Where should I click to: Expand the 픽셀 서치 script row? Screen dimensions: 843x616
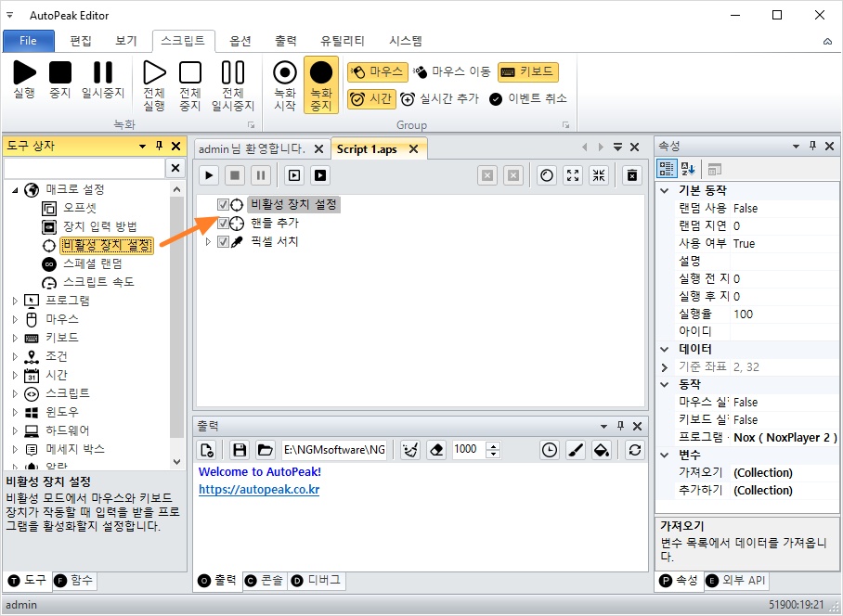pos(208,242)
